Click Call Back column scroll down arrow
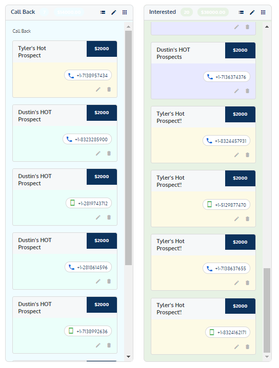Screen dimensions: 279x368 pyautogui.click(x=128, y=357)
